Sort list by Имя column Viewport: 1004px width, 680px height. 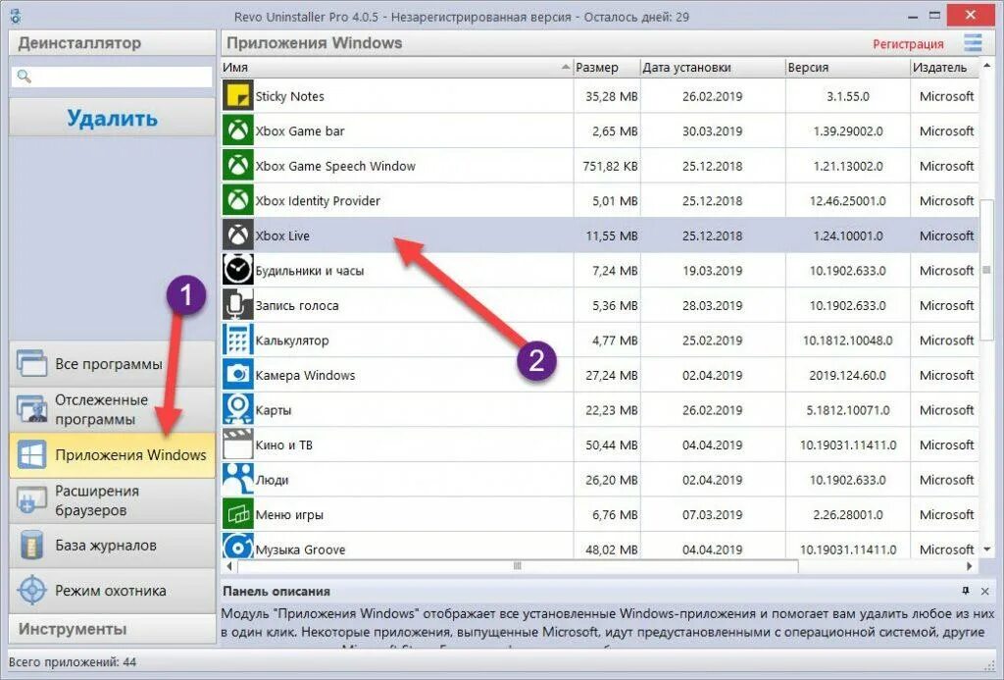[x=397, y=68]
